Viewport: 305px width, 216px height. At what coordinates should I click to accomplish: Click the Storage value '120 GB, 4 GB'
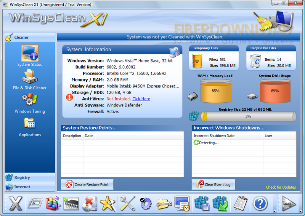[x=119, y=92]
